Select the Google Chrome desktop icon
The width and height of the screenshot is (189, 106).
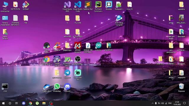point(47,59)
